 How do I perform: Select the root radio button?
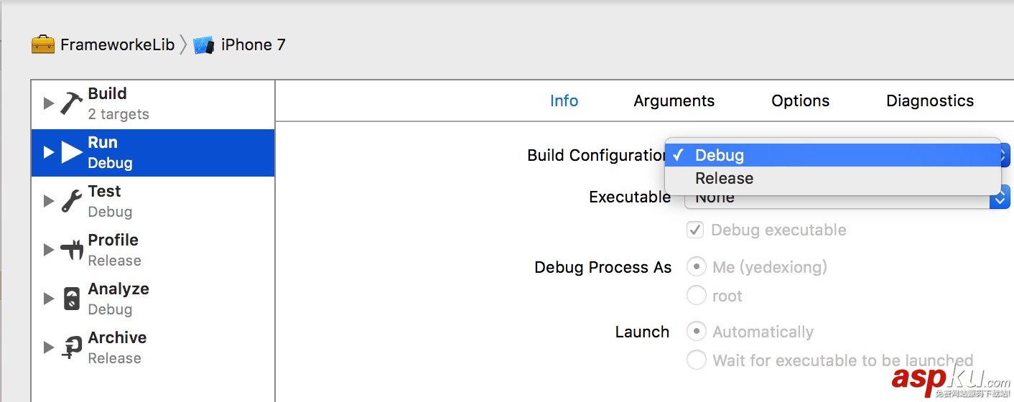[696, 295]
